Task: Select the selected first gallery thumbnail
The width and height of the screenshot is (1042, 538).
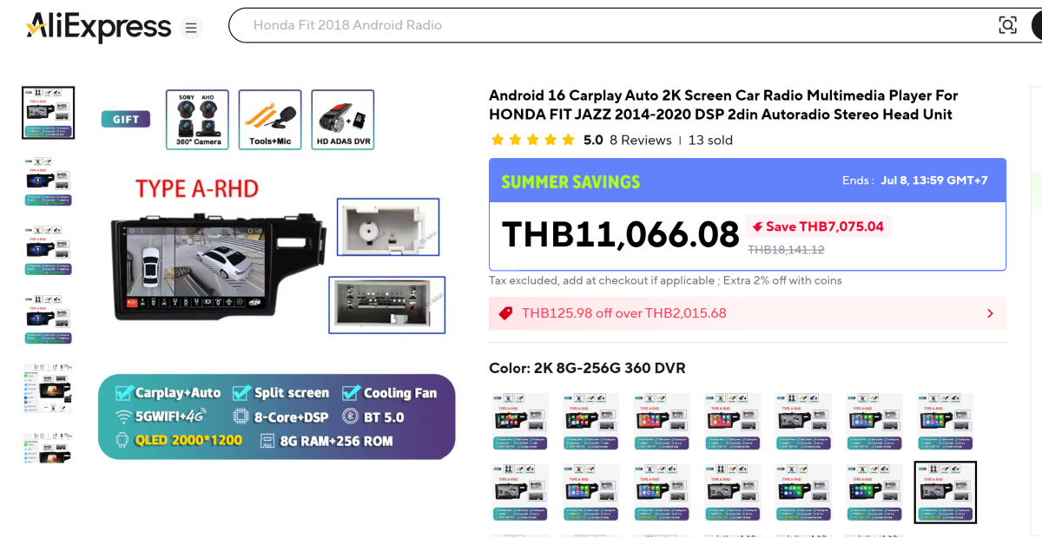Action: coord(48,113)
